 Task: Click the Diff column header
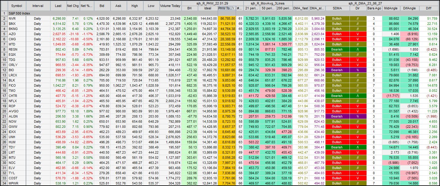429,8
